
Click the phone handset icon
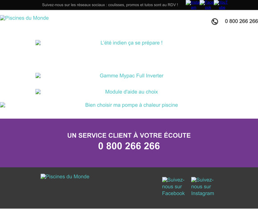215,21
